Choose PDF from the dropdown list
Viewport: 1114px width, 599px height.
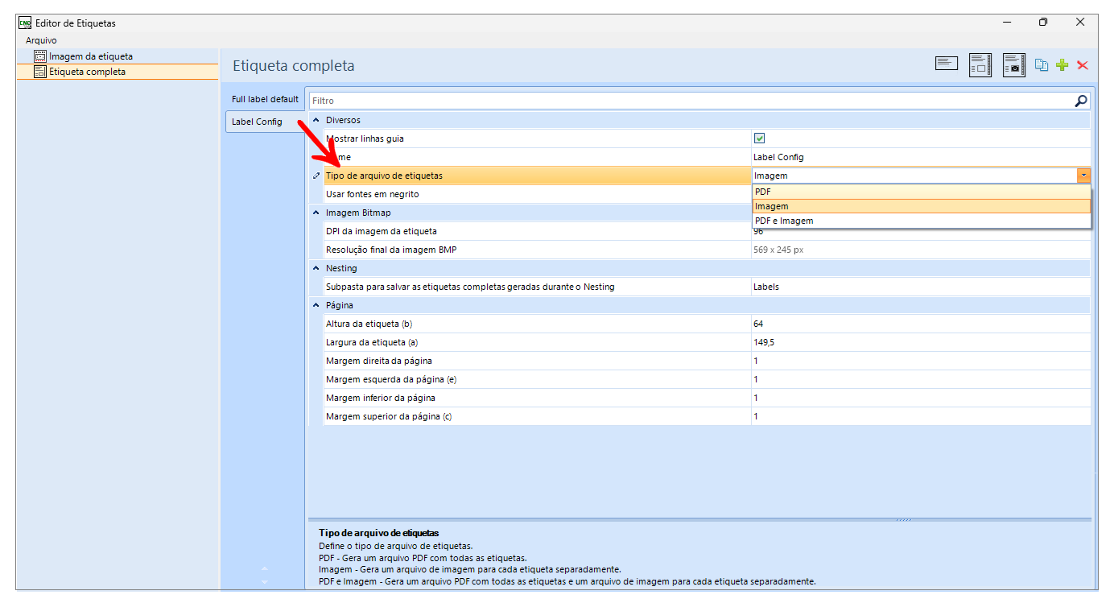(x=922, y=192)
